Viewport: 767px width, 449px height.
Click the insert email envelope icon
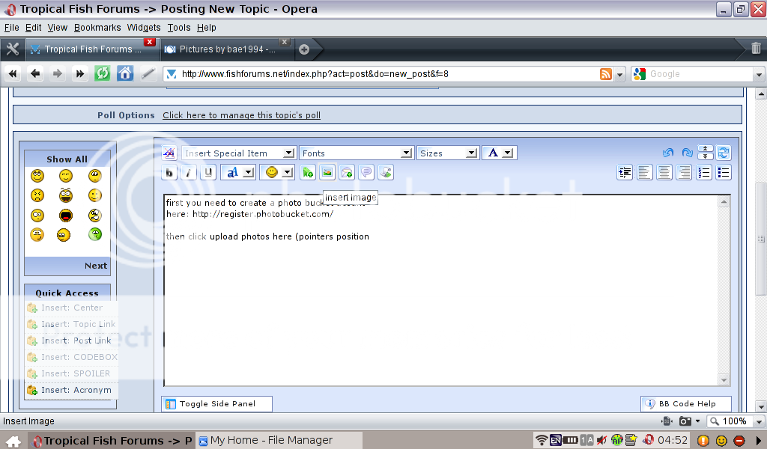(x=347, y=172)
